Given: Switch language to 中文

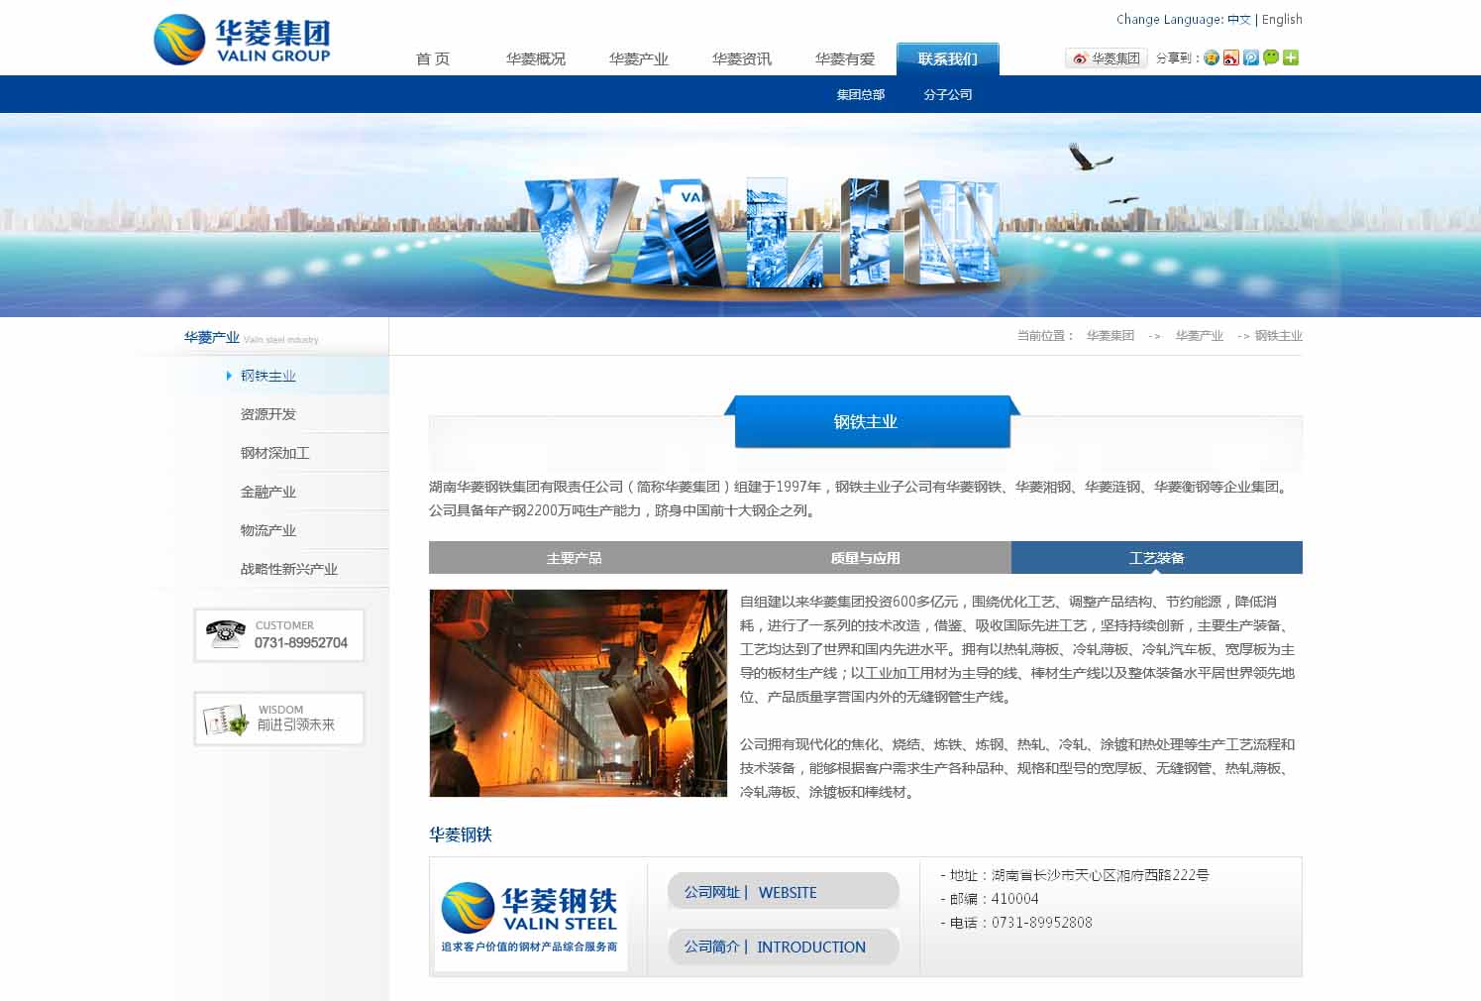Looking at the screenshot, I should (1239, 19).
